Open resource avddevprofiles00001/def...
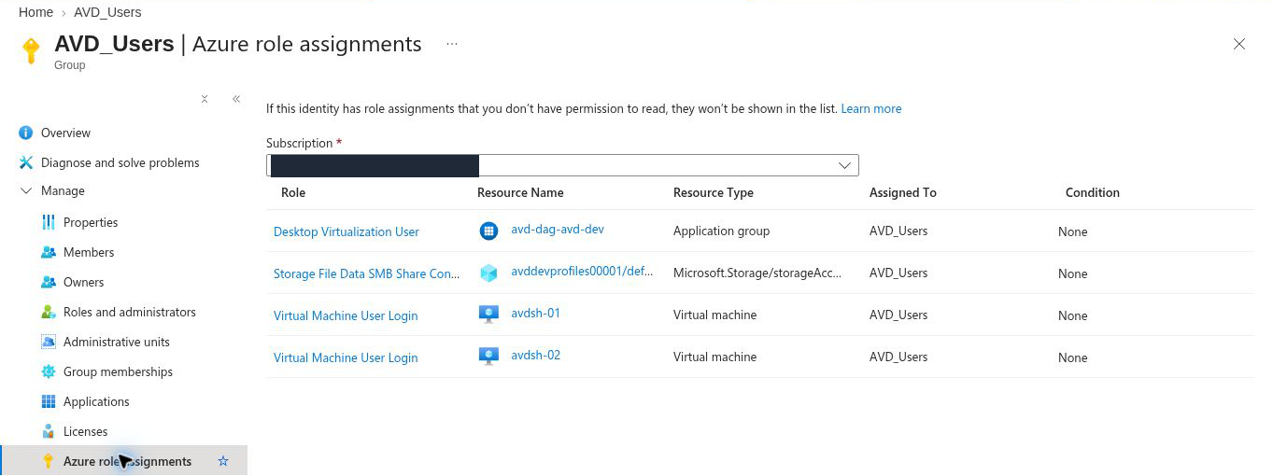The width and height of the screenshot is (1273, 476). (582, 271)
